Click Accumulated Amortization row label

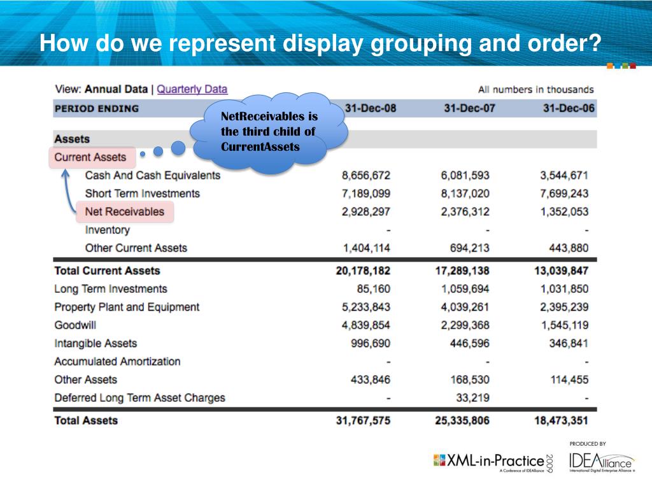coord(117,362)
